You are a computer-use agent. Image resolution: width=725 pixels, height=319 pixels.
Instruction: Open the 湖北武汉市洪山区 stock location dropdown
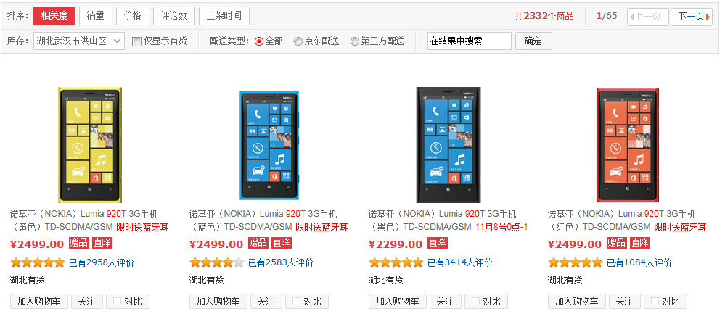[78, 41]
